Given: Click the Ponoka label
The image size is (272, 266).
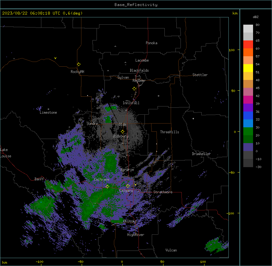Looking at the screenshot, I should pos(151,43).
